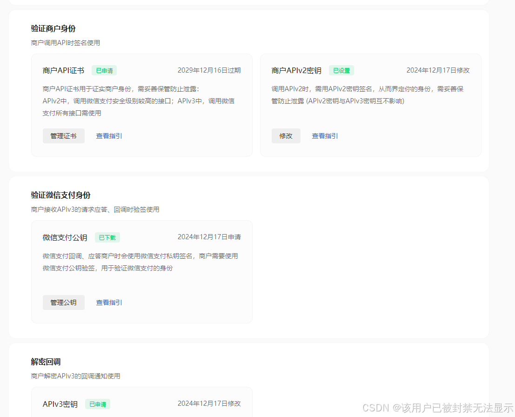
Task: Click the 管理公钥 button
Action: click(63, 303)
